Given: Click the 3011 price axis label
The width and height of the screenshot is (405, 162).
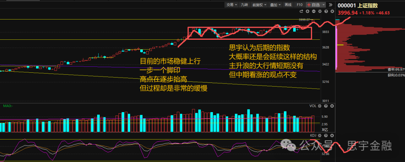Looking at the screenshot, I should [x=326, y=101].
